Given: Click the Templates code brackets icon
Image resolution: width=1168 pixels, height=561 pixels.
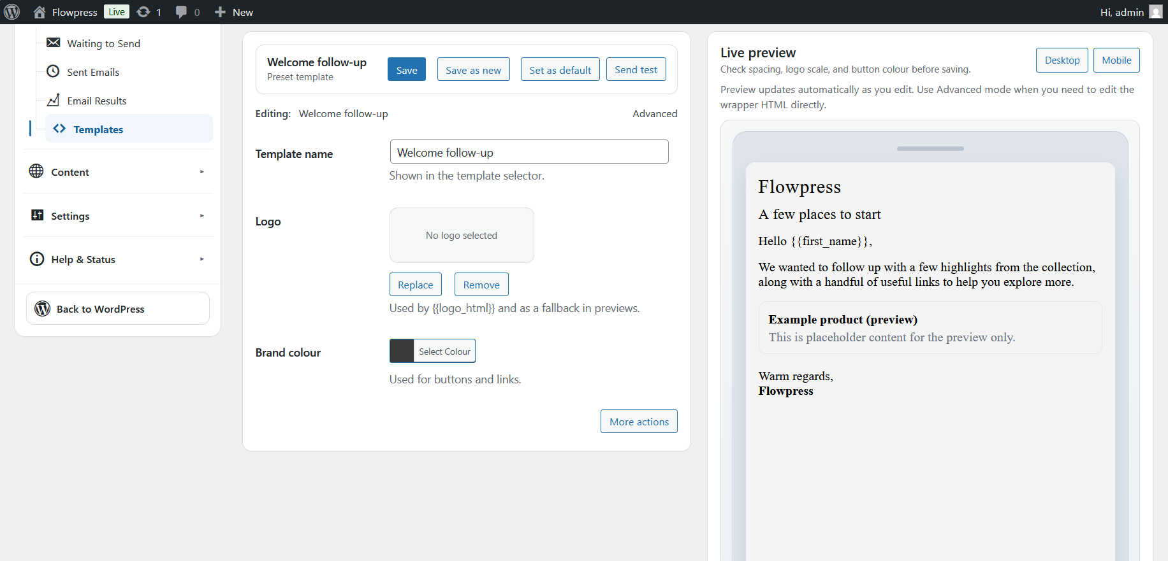Looking at the screenshot, I should 59,129.
